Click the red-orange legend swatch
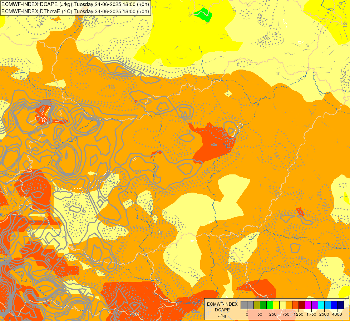Image resolution: width=350 pixels, height=321 pixels. tap(296, 305)
